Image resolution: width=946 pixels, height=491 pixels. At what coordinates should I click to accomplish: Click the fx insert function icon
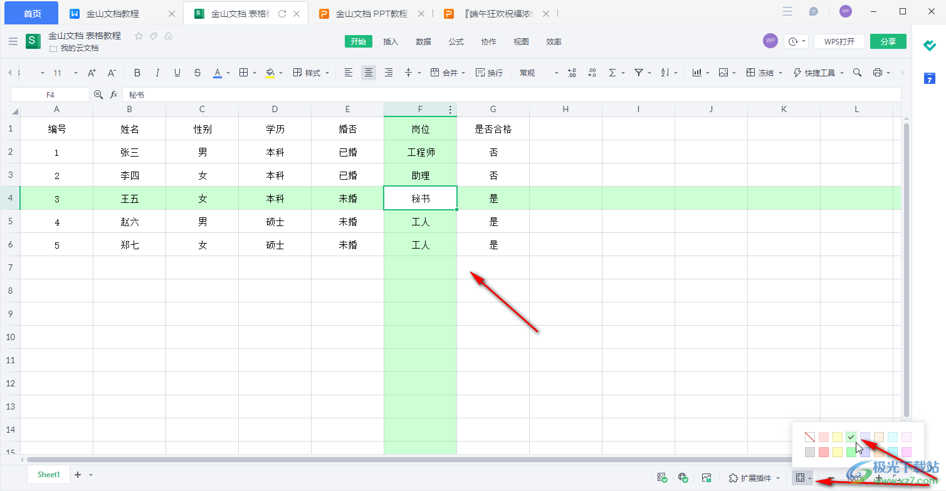coord(113,95)
